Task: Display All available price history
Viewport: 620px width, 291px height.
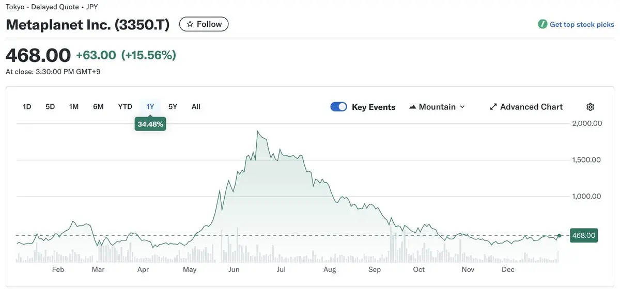Action: click(x=196, y=107)
